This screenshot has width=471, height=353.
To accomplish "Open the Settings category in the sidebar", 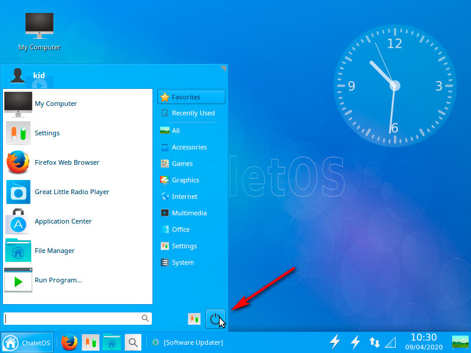I will (191, 246).
